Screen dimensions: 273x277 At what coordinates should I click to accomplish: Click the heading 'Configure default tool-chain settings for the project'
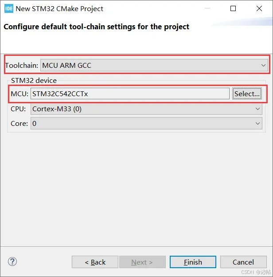tap(96, 27)
